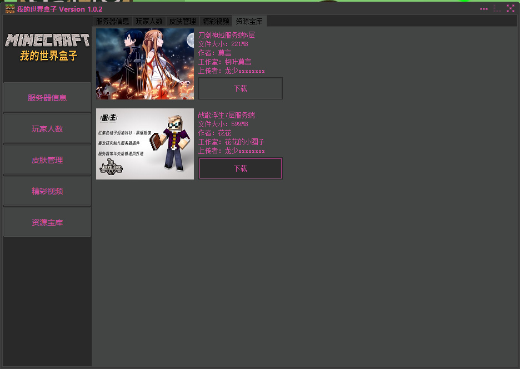Open 服务器信息 from sidebar
520x369 pixels.
(x=47, y=98)
